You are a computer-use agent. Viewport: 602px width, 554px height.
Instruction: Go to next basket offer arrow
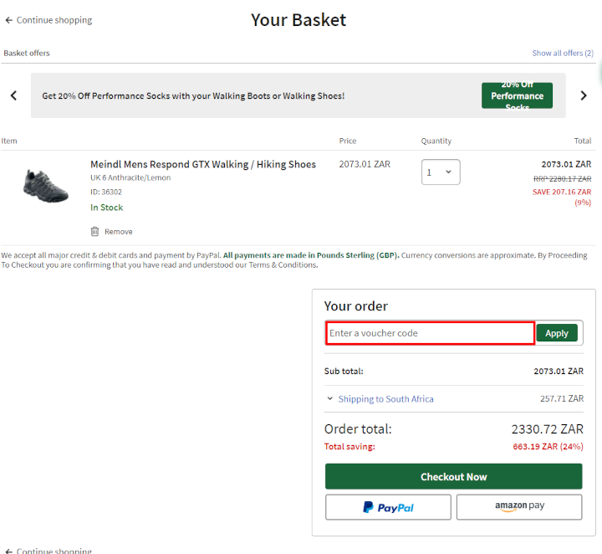(x=584, y=95)
